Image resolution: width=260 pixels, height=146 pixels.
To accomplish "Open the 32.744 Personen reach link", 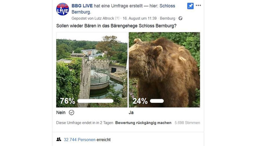I will [80, 140].
